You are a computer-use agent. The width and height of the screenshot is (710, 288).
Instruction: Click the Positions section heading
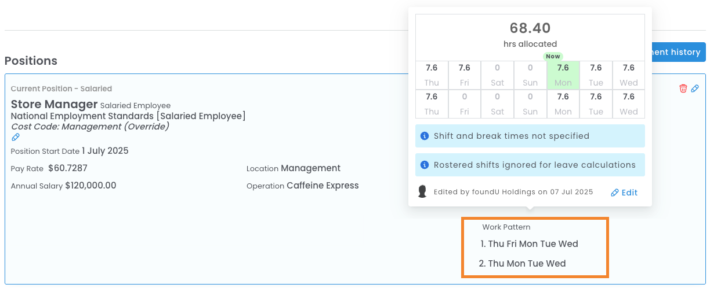(x=31, y=61)
